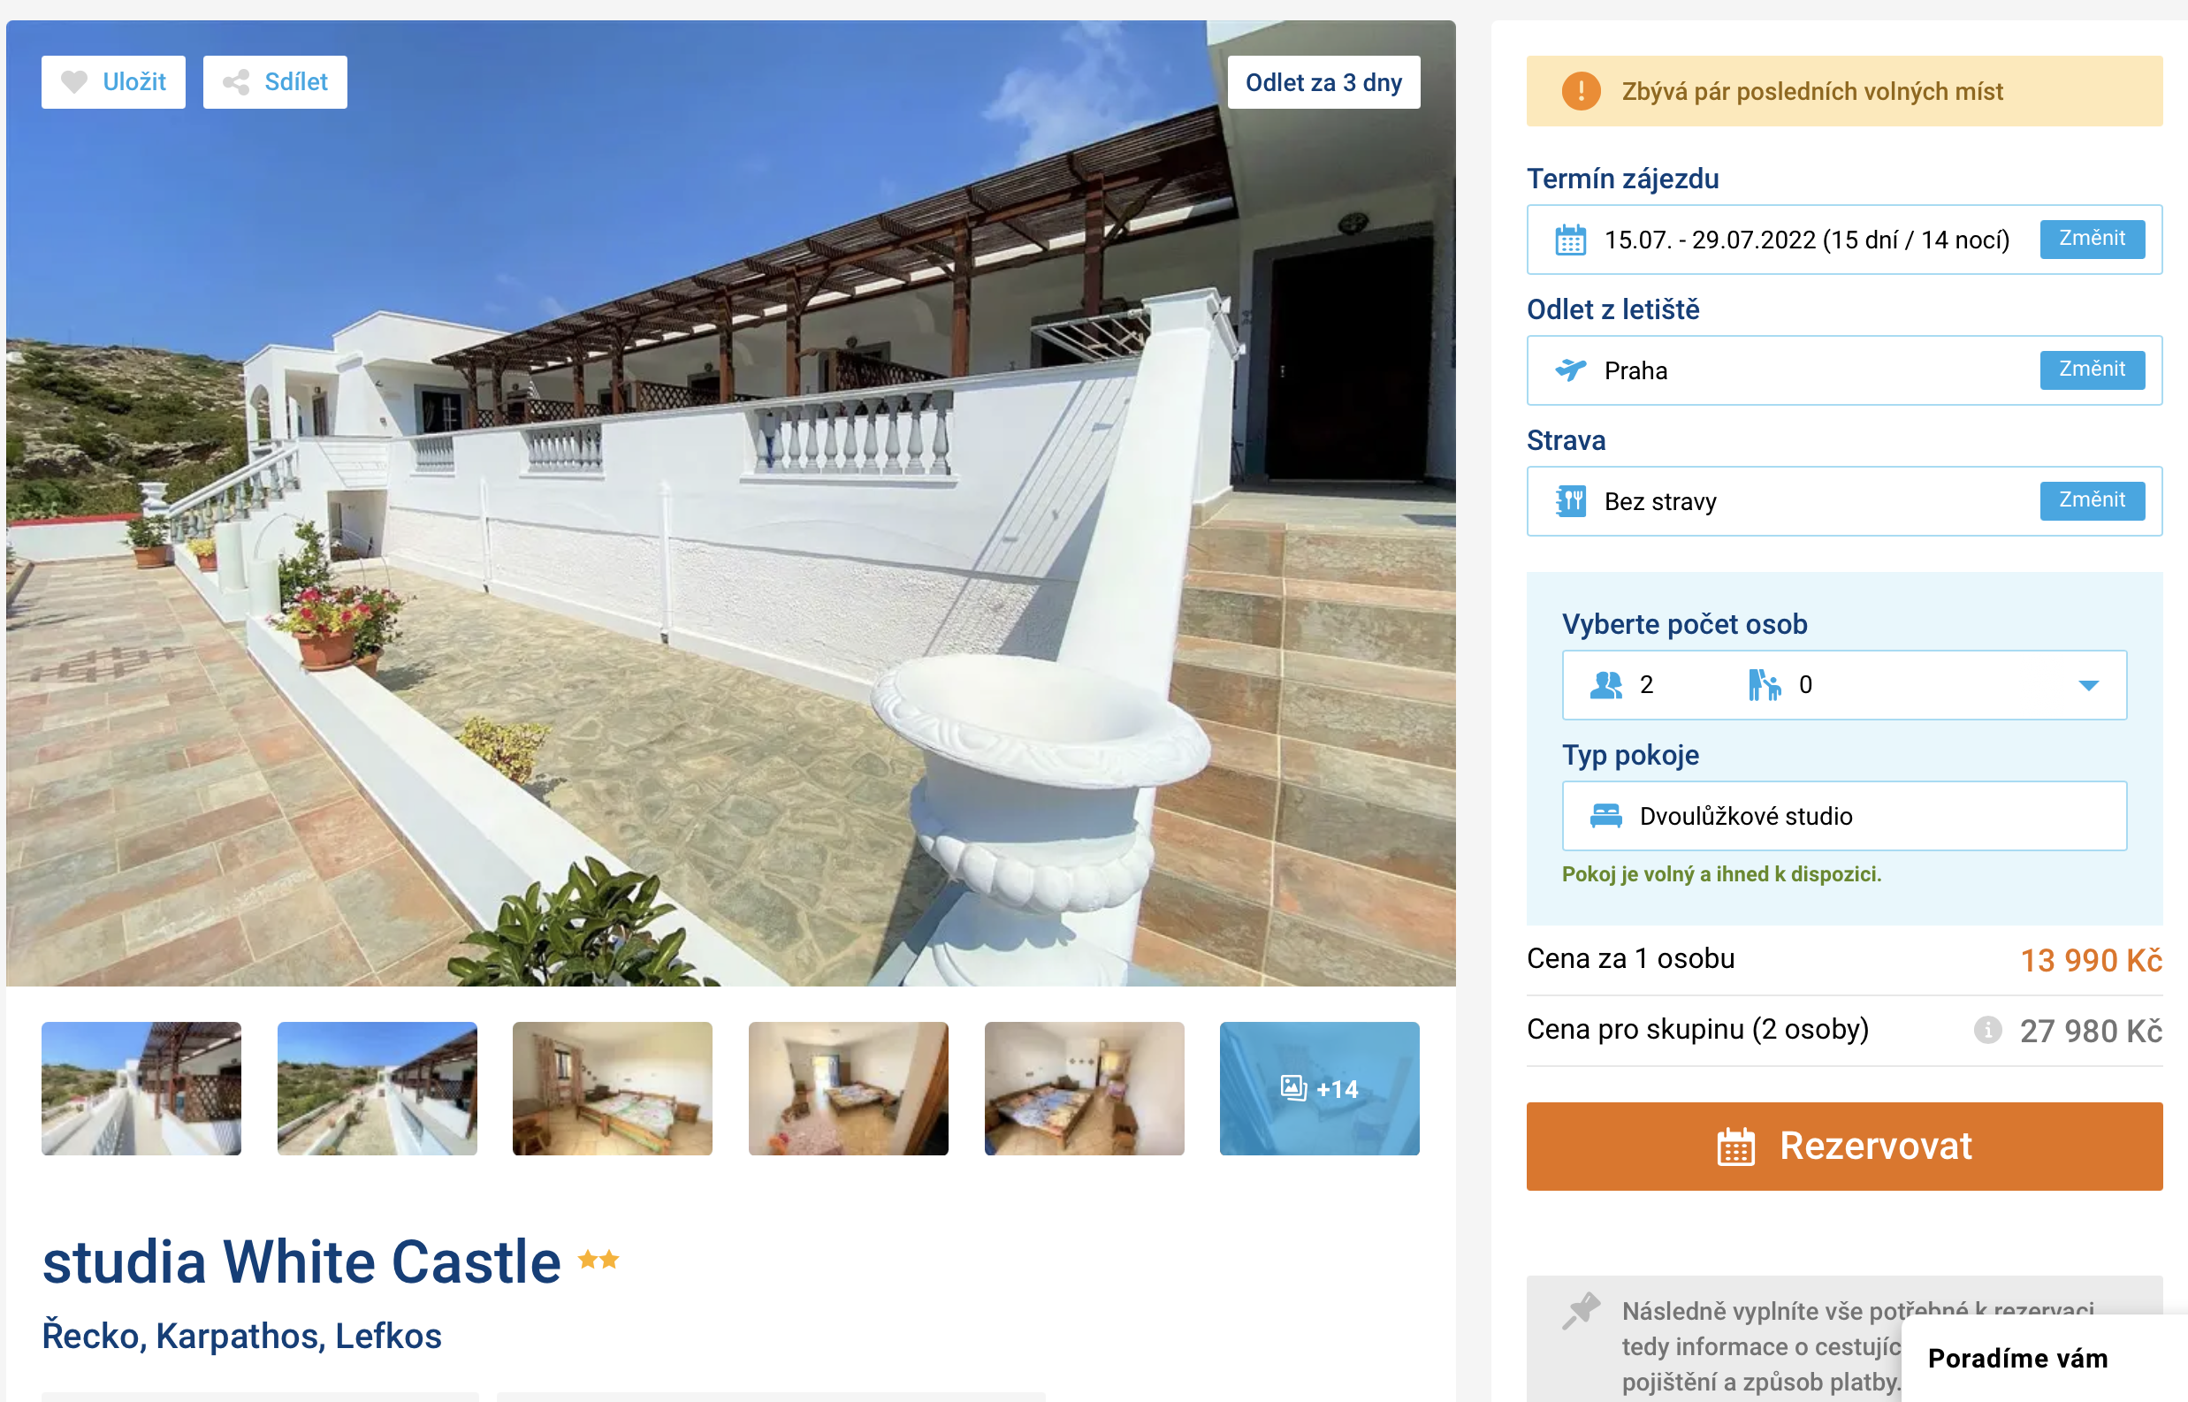Change departure airport Praha via Změnit
Screen dimensions: 2188x1402
coord(2092,370)
